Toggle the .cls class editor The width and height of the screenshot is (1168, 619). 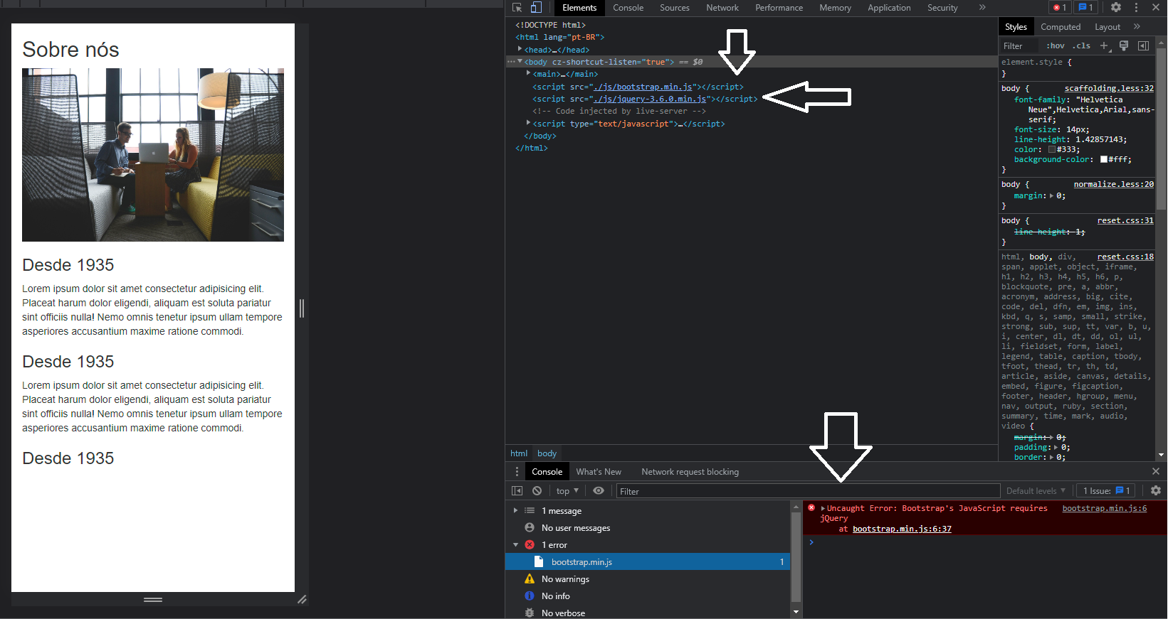[x=1082, y=46]
